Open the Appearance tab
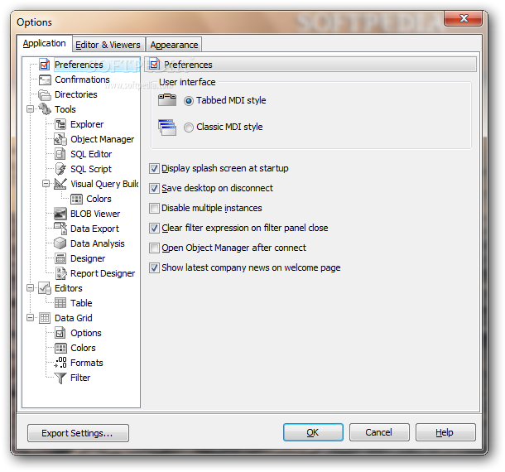 pos(174,45)
